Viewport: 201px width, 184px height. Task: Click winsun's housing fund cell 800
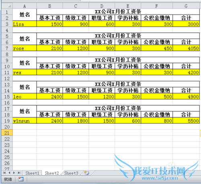click(x=157, y=121)
